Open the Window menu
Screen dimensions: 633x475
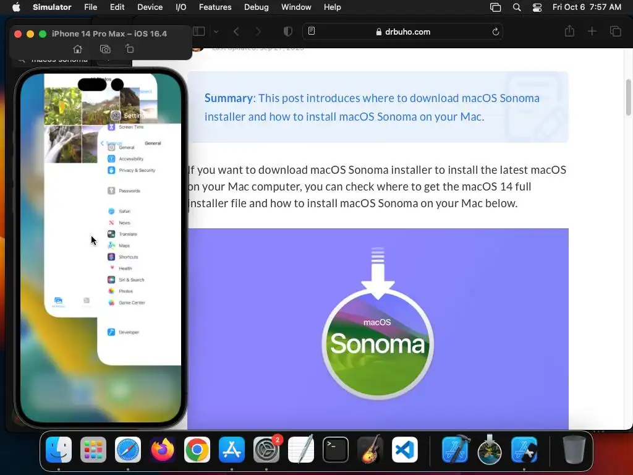coord(296,7)
